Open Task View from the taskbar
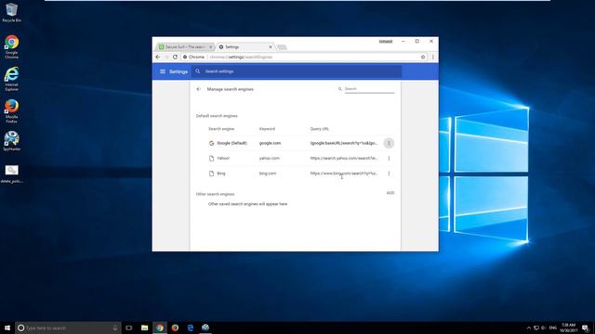 point(129,328)
